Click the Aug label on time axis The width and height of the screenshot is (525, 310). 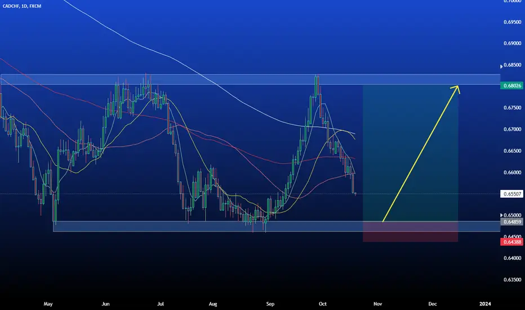[213, 304]
